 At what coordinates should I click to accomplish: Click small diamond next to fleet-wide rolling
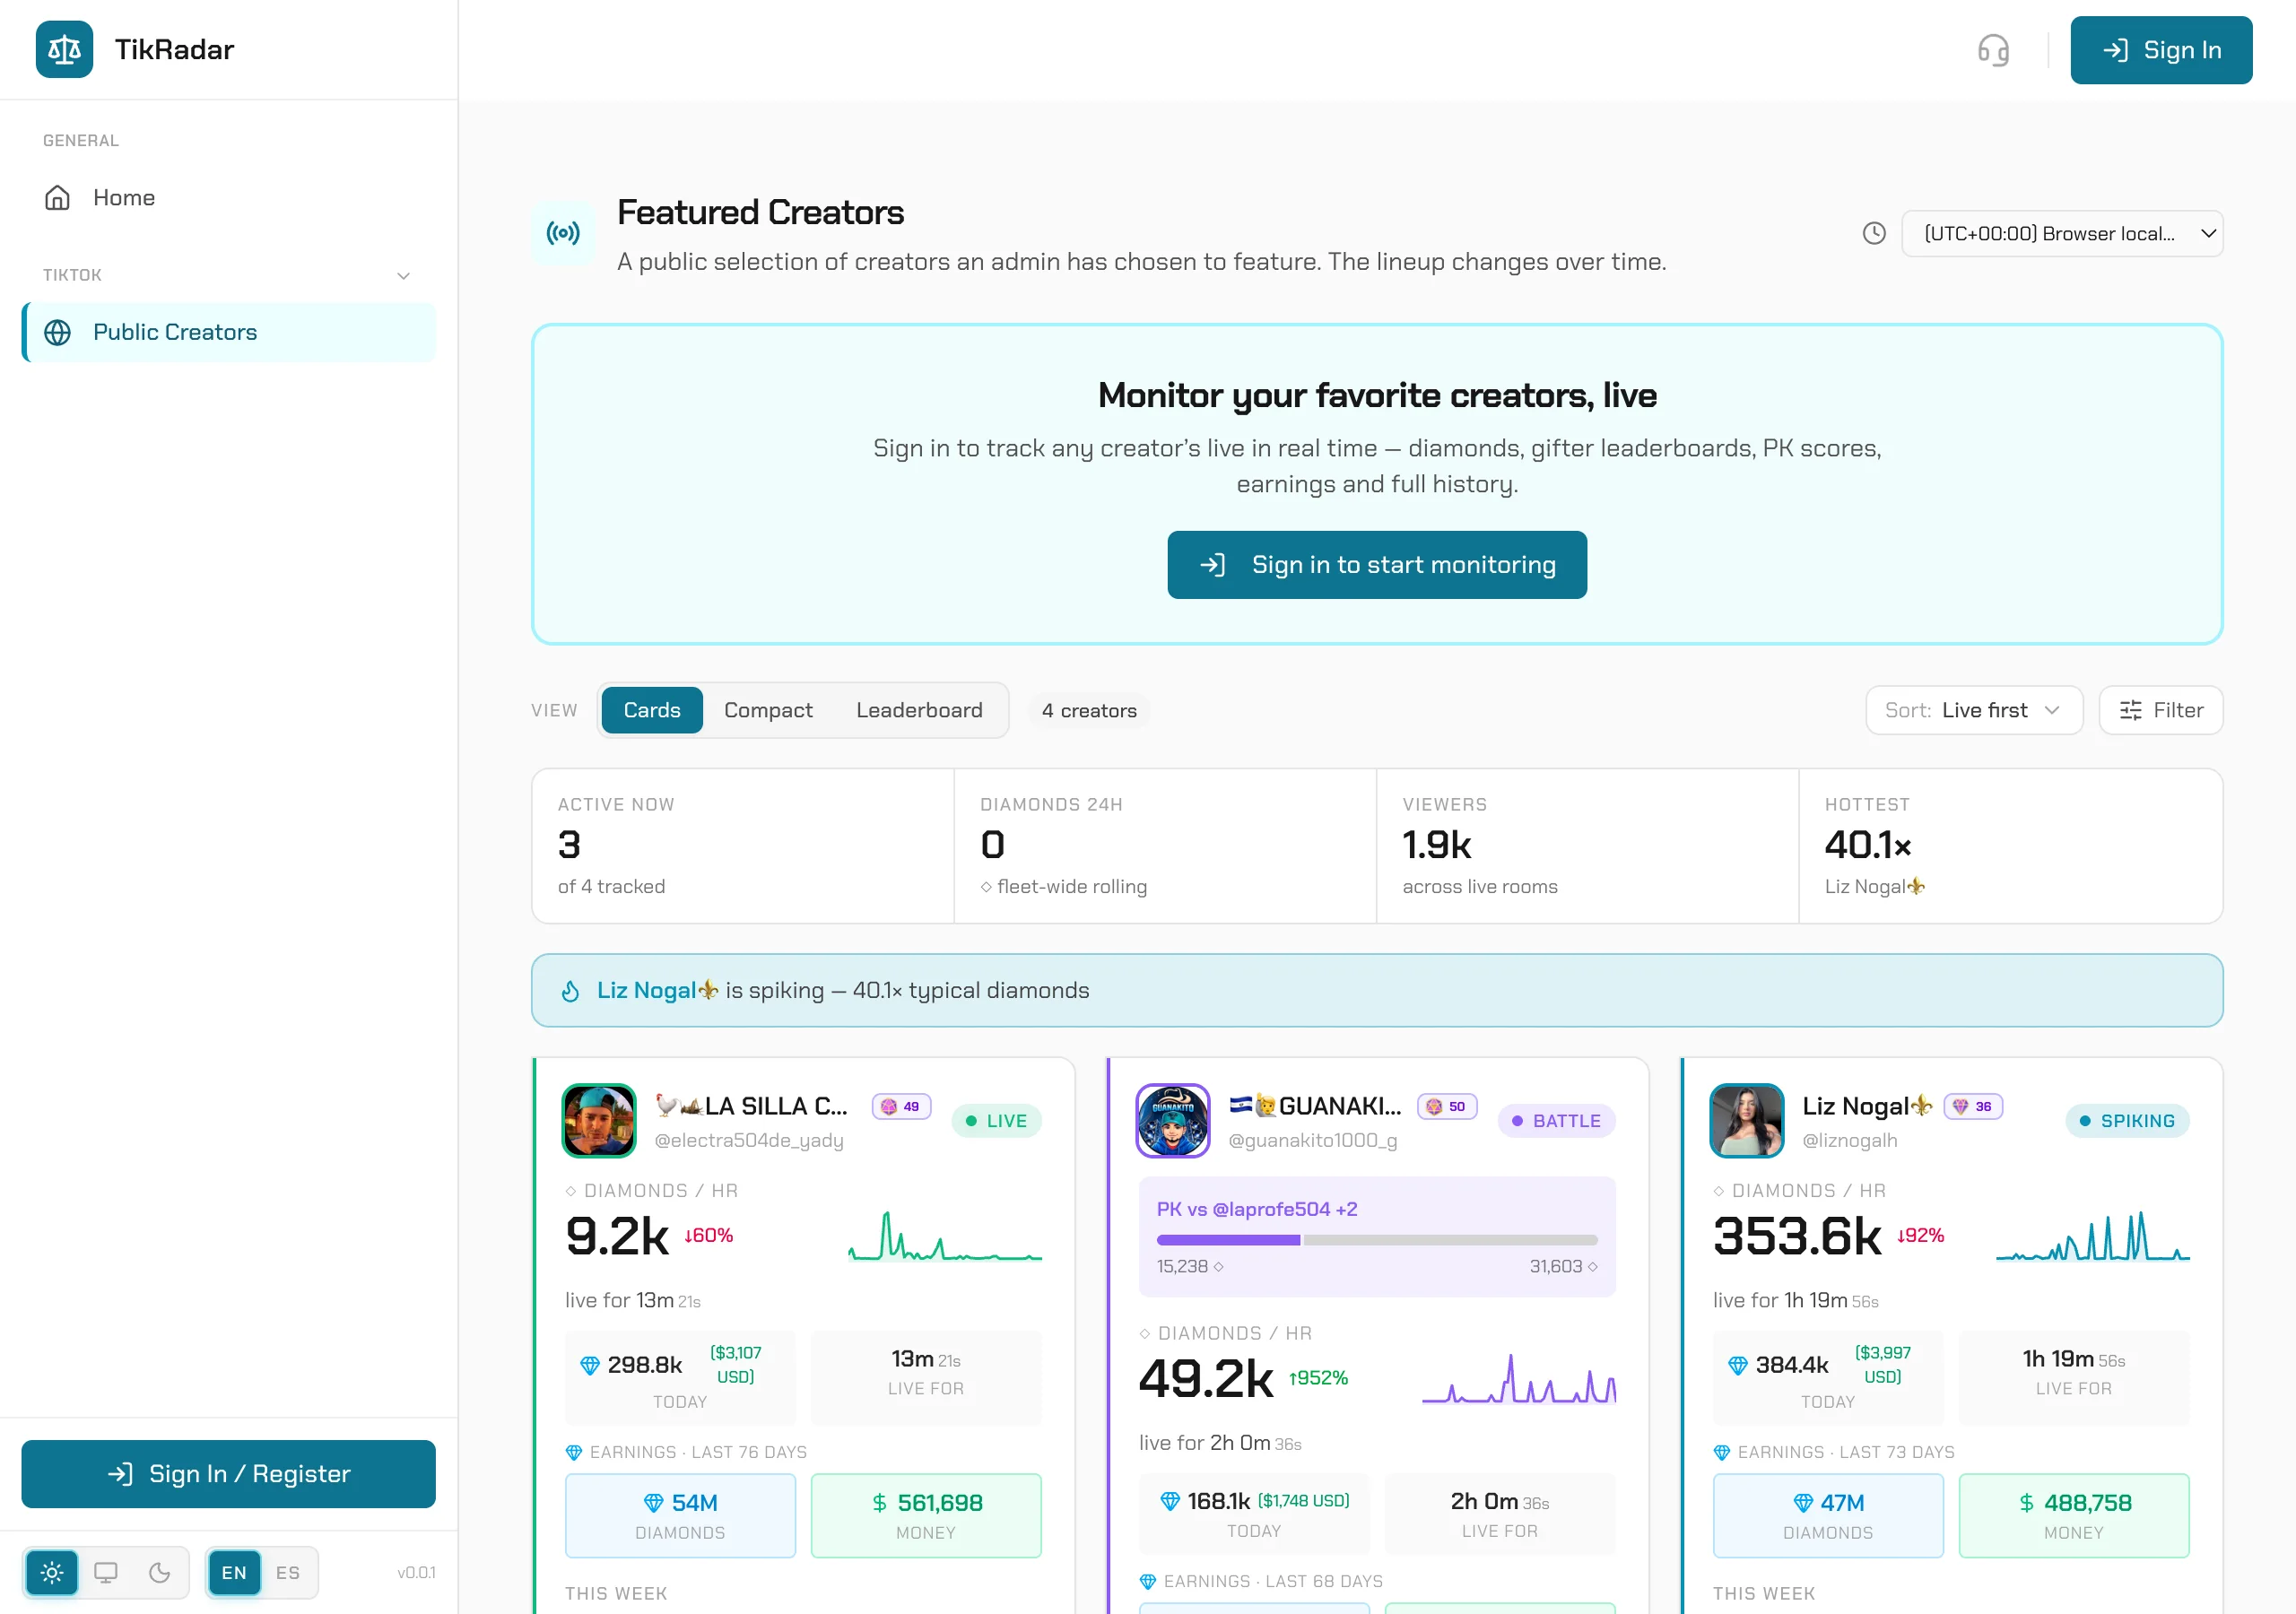tap(986, 887)
